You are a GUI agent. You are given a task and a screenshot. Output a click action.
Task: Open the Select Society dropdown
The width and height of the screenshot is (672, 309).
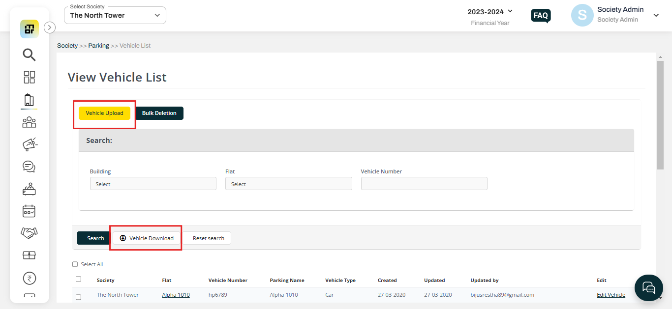[115, 15]
